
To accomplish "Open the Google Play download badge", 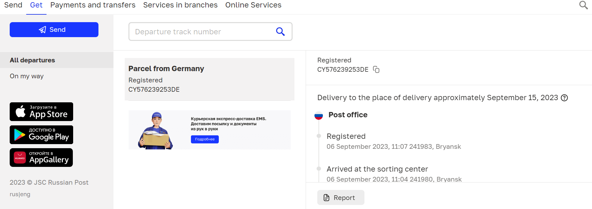I will (41, 135).
